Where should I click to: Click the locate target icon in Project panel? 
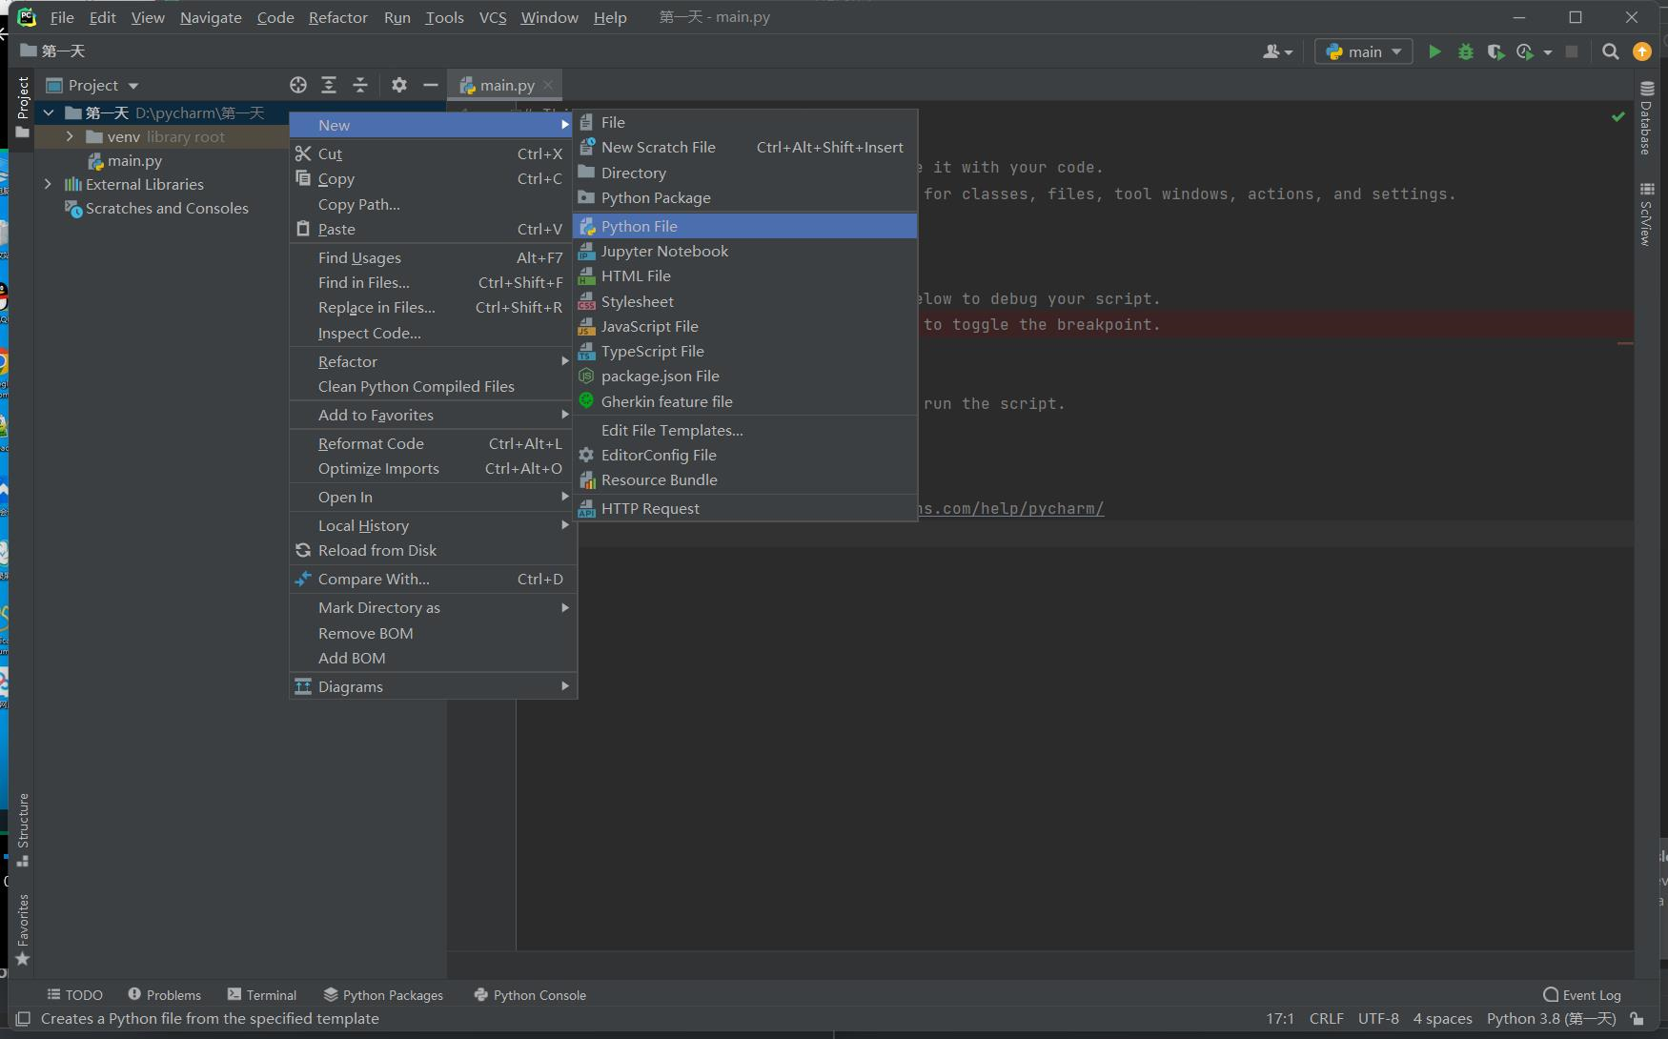(298, 85)
